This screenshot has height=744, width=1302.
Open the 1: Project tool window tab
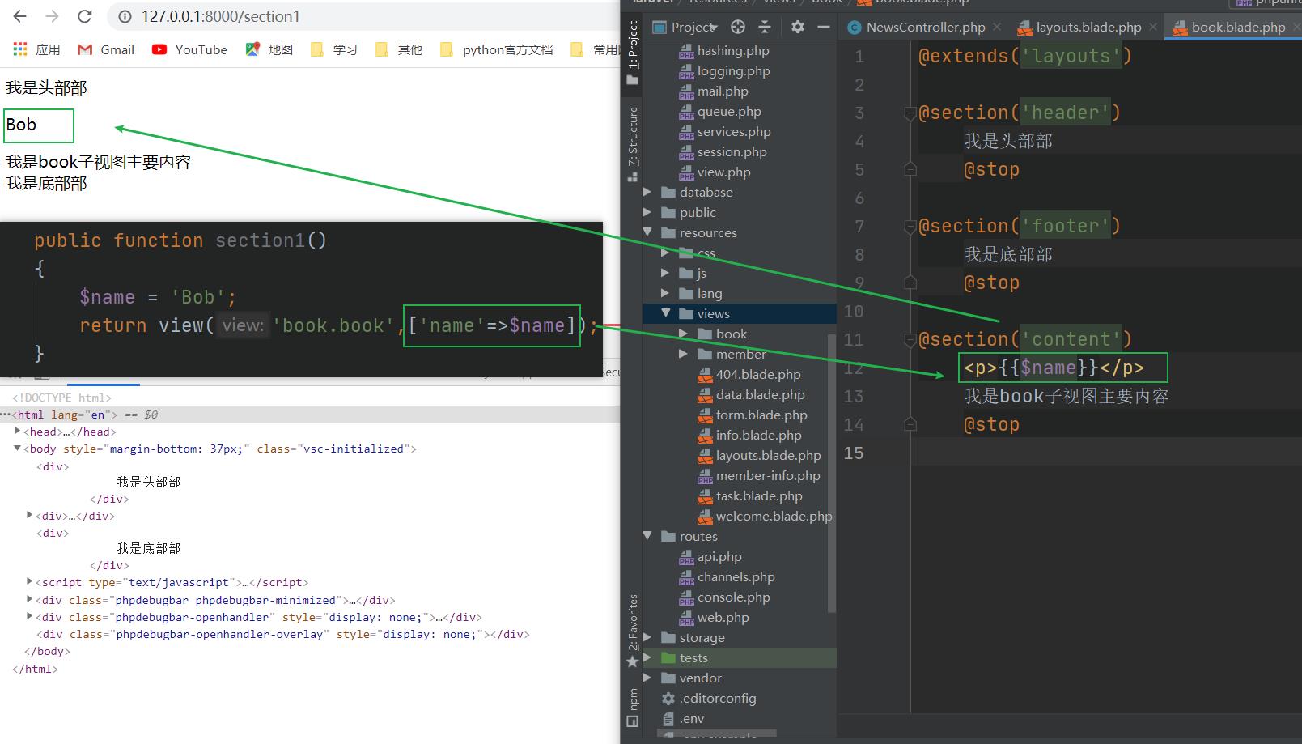633,53
